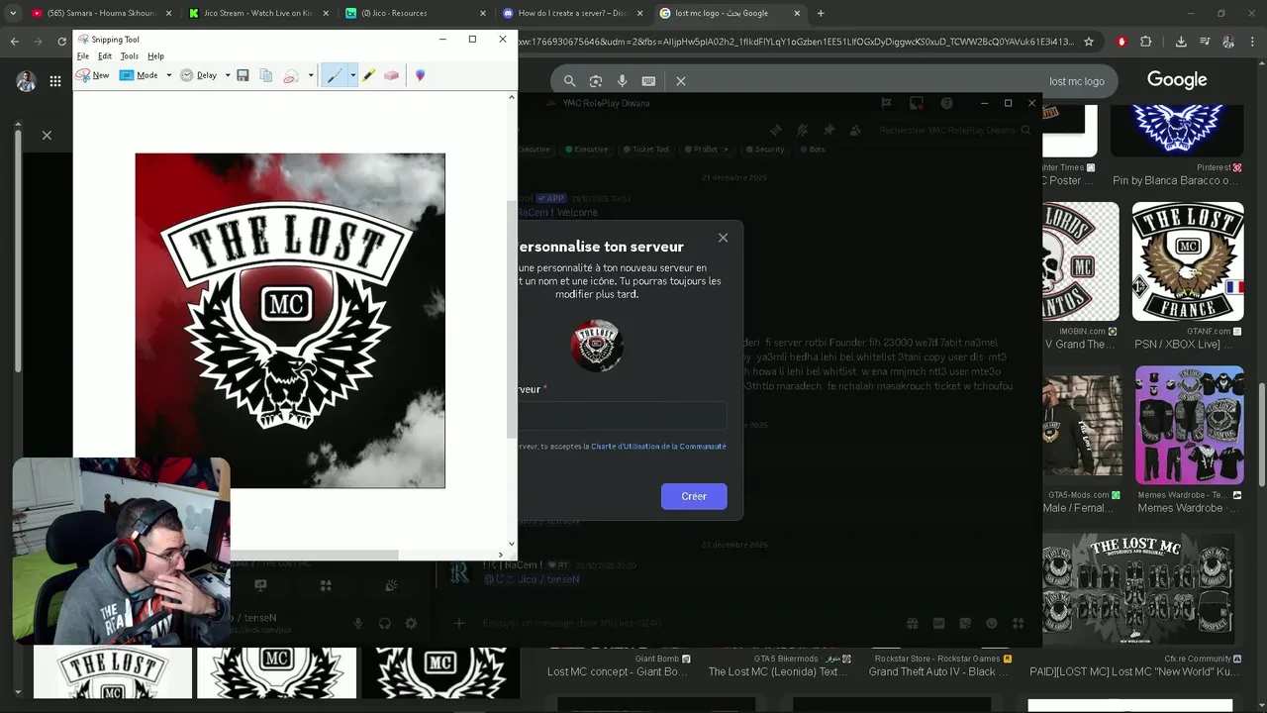Click server icon upload circle
The width and height of the screenshot is (1267, 713).
click(x=597, y=346)
